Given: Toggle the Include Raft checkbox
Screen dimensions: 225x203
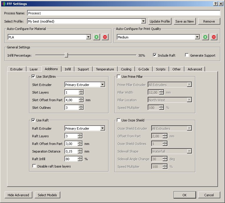Looking at the screenshot, I should [155, 55].
